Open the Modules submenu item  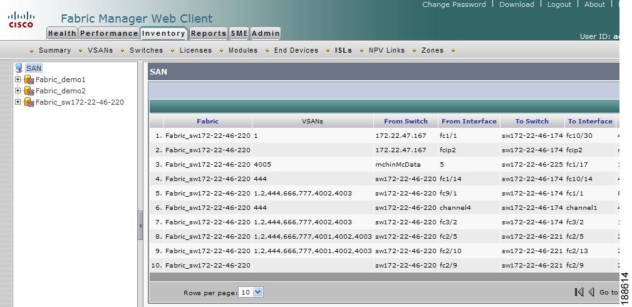click(x=243, y=50)
